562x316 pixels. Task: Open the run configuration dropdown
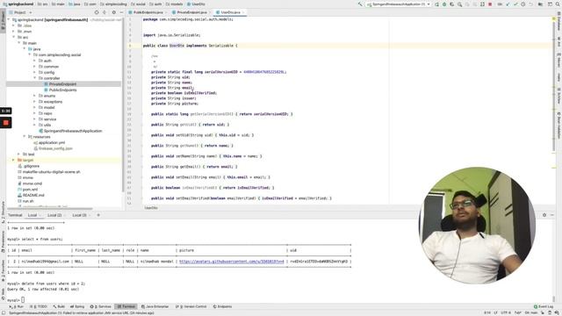(399, 4)
